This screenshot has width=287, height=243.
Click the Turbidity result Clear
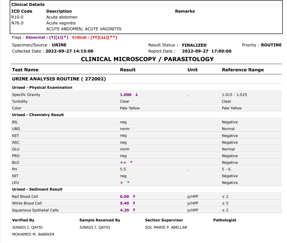[x=125, y=101]
